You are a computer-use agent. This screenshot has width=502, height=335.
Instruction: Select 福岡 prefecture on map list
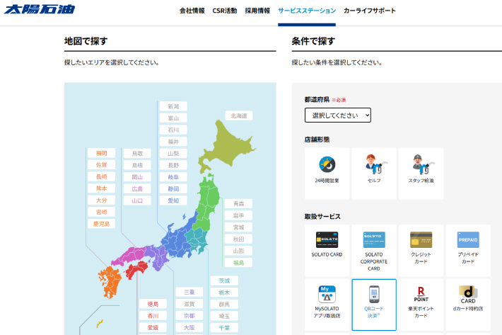click(101, 153)
